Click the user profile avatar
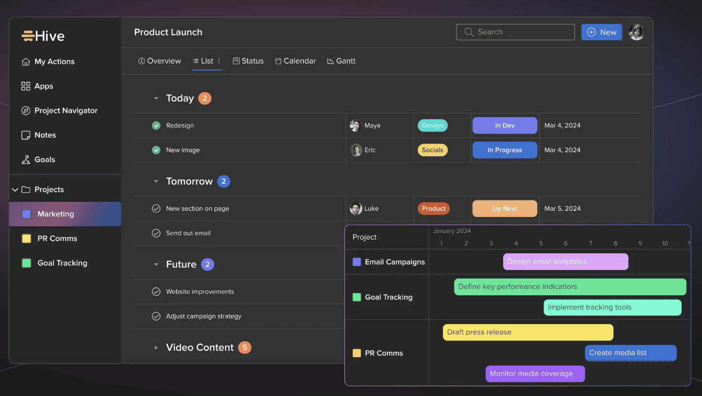The height and width of the screenshot is (396, 702). (636, 32)
